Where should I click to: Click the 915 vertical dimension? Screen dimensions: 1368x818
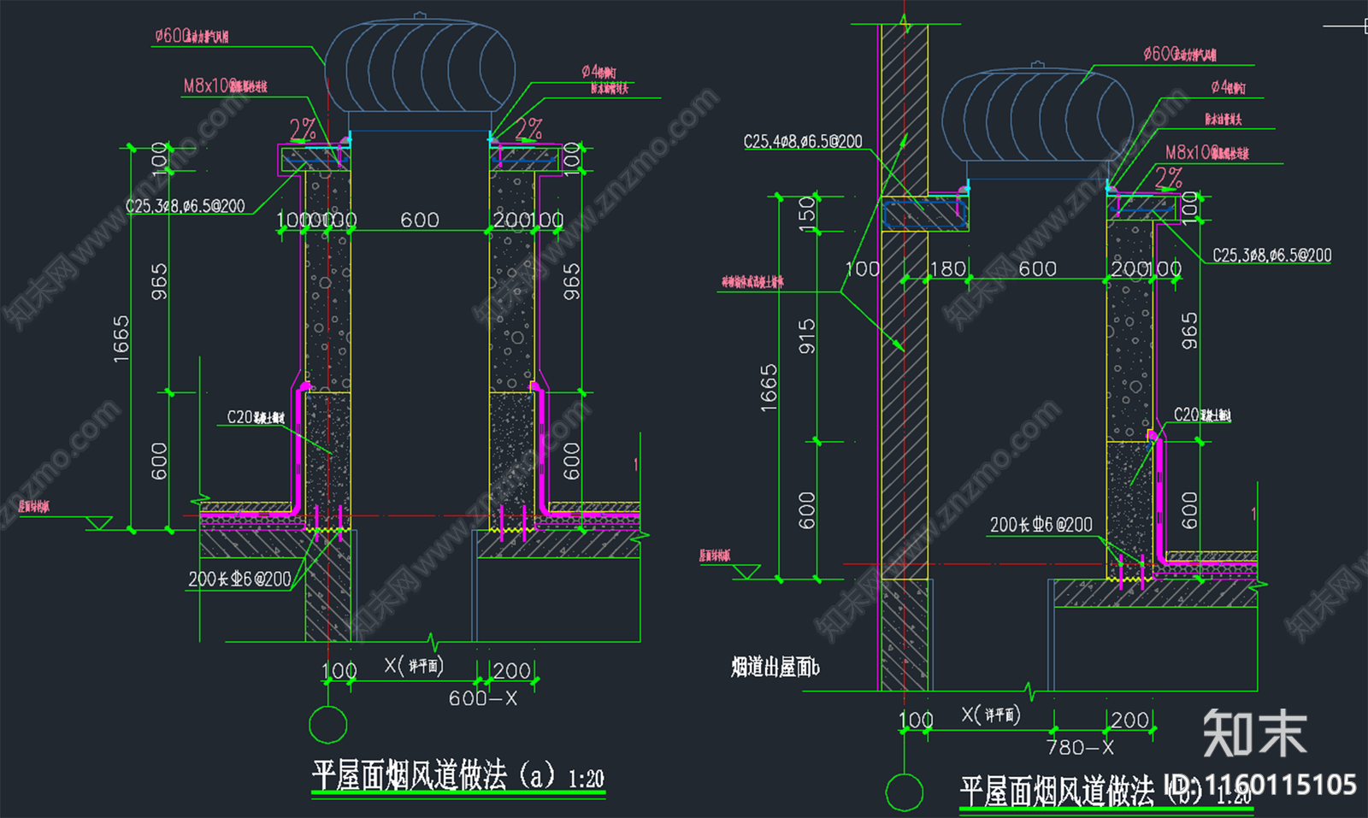(806, 336)
